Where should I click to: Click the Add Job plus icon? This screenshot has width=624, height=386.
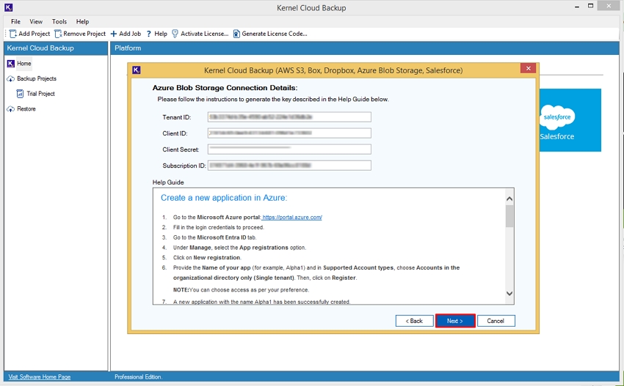coord(113,34)
